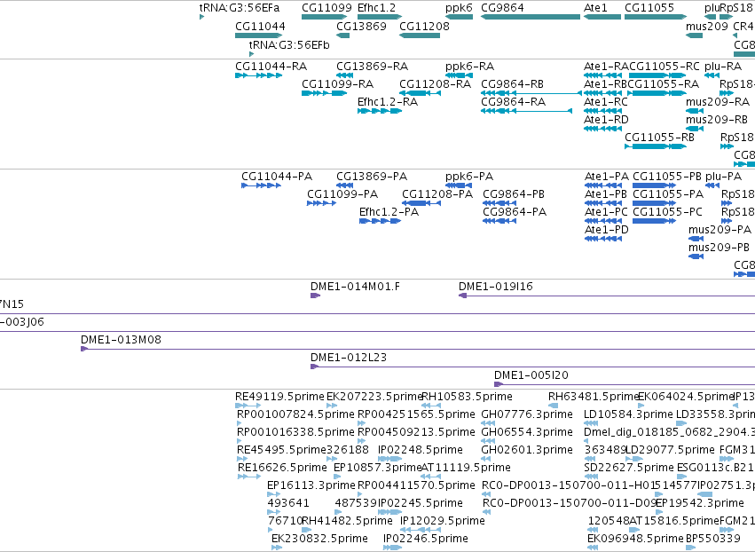Click the IP02246.5prime EST label

click(x=426, y=539)
